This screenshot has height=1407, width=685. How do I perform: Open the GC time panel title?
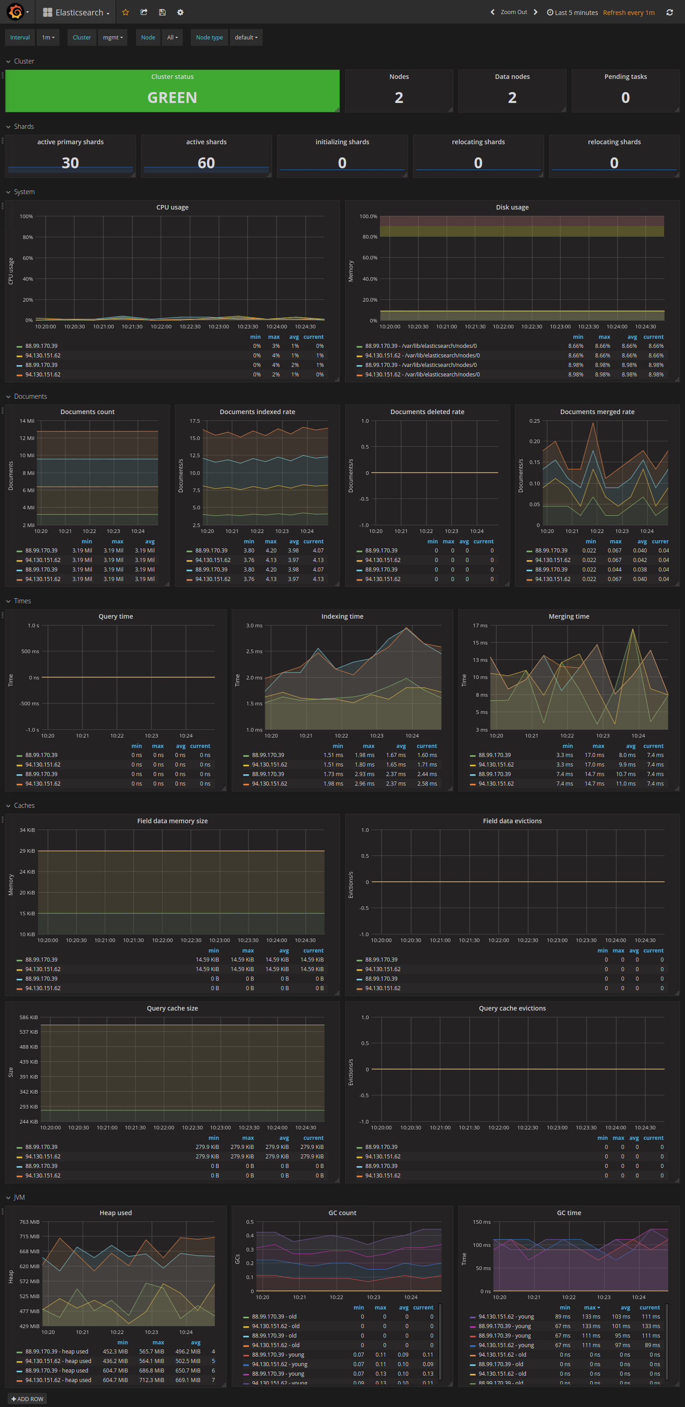569,1212
